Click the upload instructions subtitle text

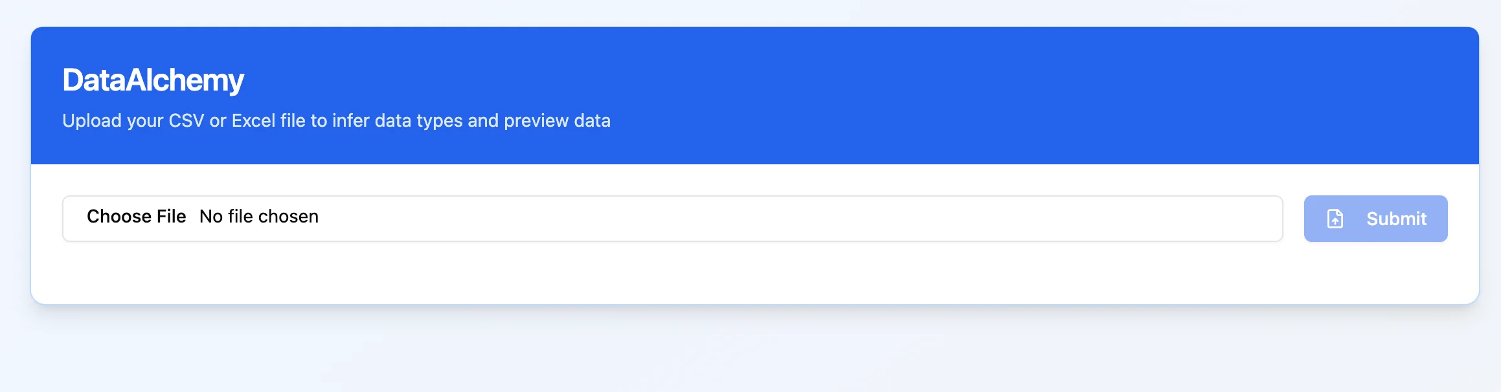[337, 120]
